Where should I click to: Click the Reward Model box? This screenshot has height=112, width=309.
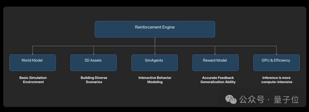pos(215,63)
